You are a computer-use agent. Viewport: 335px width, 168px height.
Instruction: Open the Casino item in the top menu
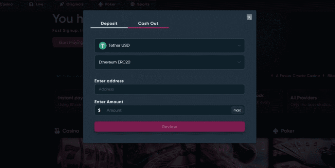(6, 4)
